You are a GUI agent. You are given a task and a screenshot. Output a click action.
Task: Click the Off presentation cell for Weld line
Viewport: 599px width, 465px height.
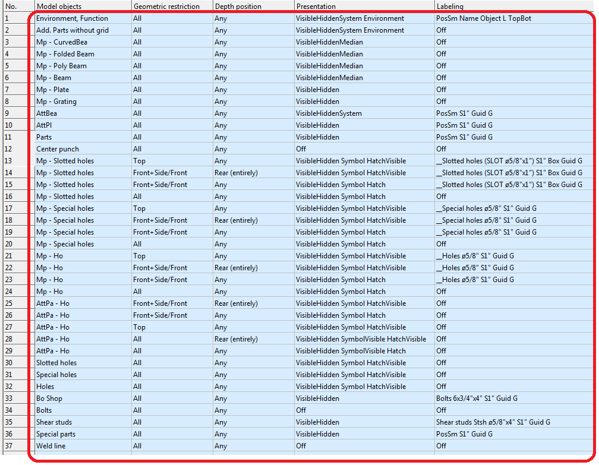point(364,445)
